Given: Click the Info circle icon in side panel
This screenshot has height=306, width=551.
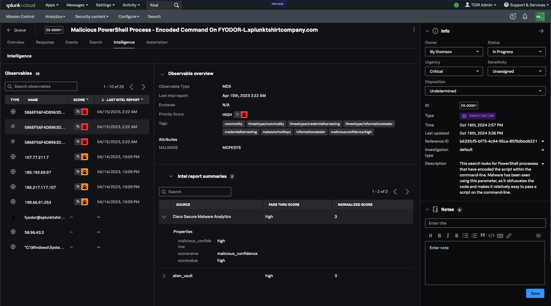Looking at the screenshot, I should click(435, 31).
